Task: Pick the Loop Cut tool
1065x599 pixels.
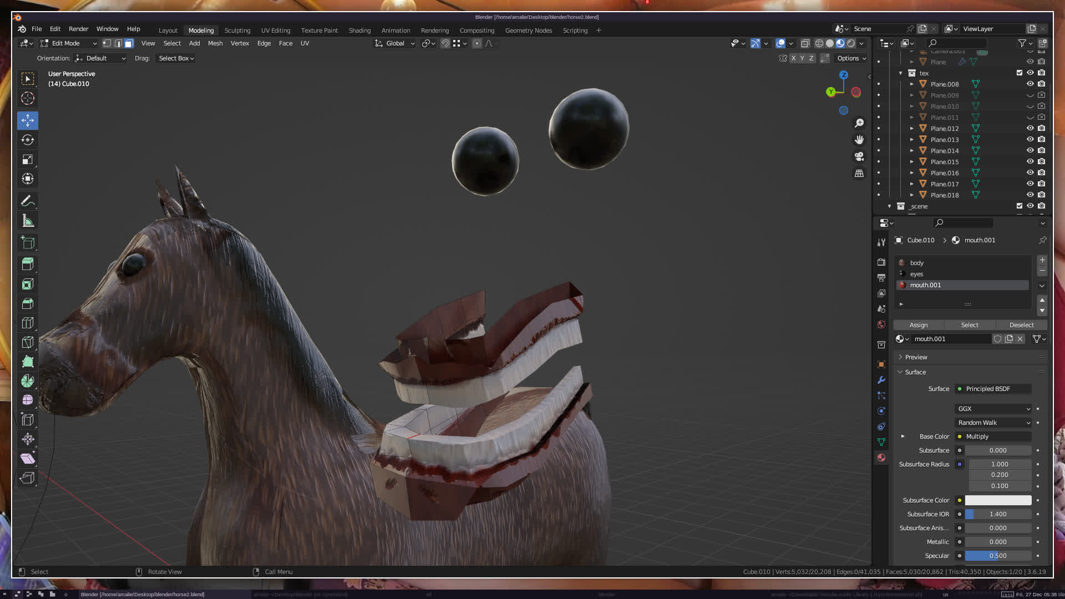Action: (x=28, y=323)
